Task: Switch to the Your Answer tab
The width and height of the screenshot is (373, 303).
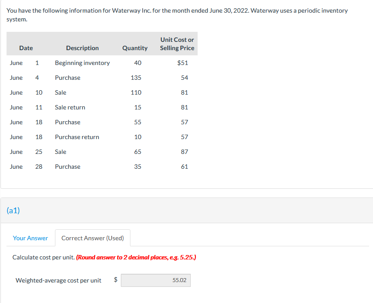Action: (30, 238)
